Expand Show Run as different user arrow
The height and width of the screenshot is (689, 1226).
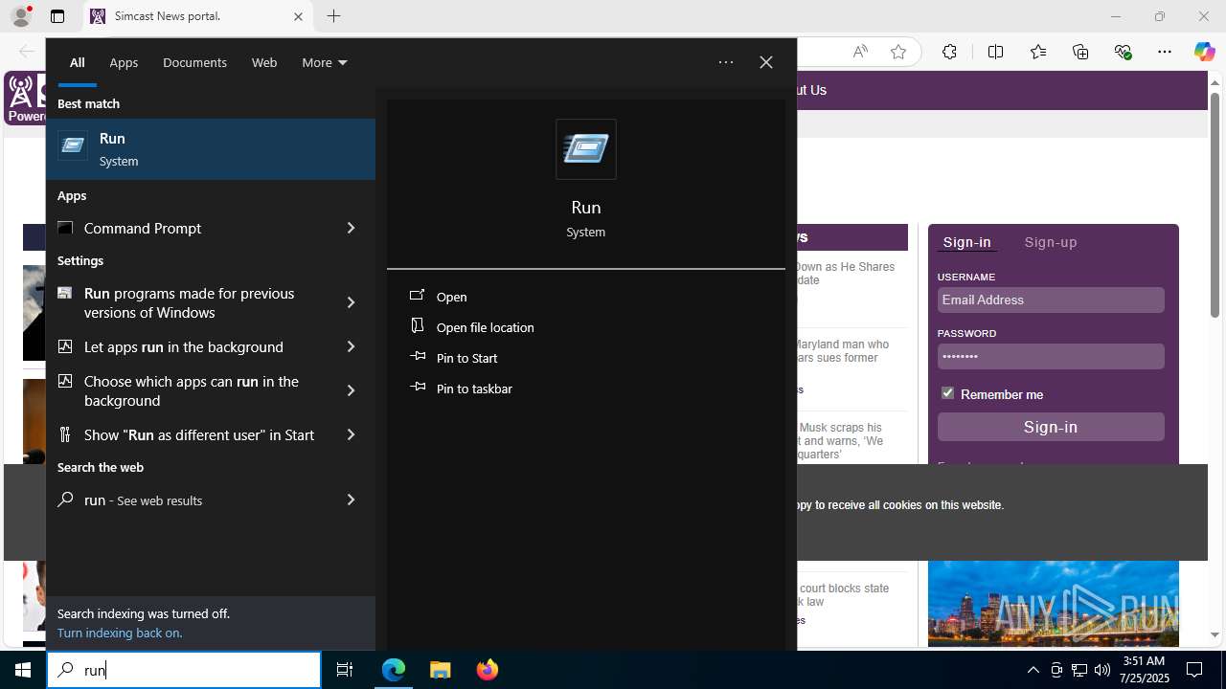click(351, 434)
